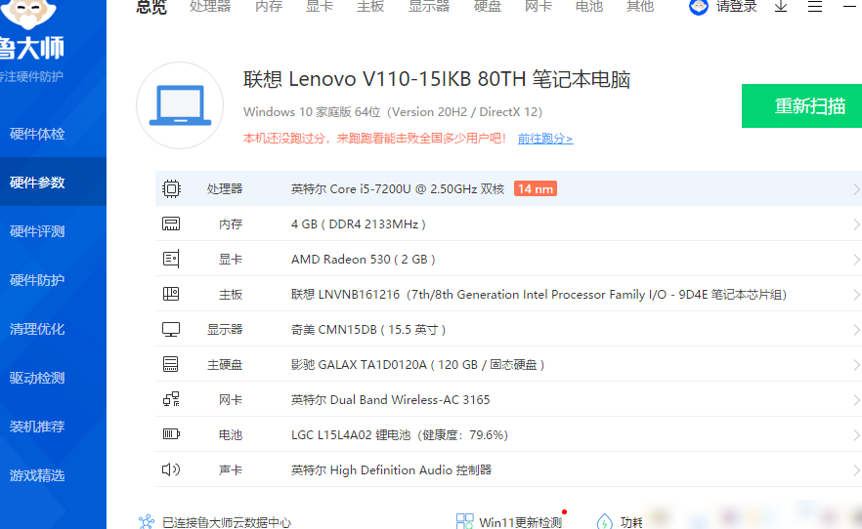This screenshot has height=529, width=862.
Task: Click the battery icon
Action: (171, 434)
